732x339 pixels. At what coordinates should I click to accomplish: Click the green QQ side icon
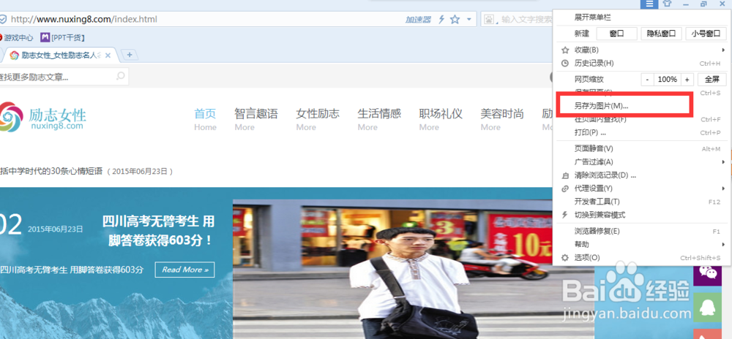(707, 308)
